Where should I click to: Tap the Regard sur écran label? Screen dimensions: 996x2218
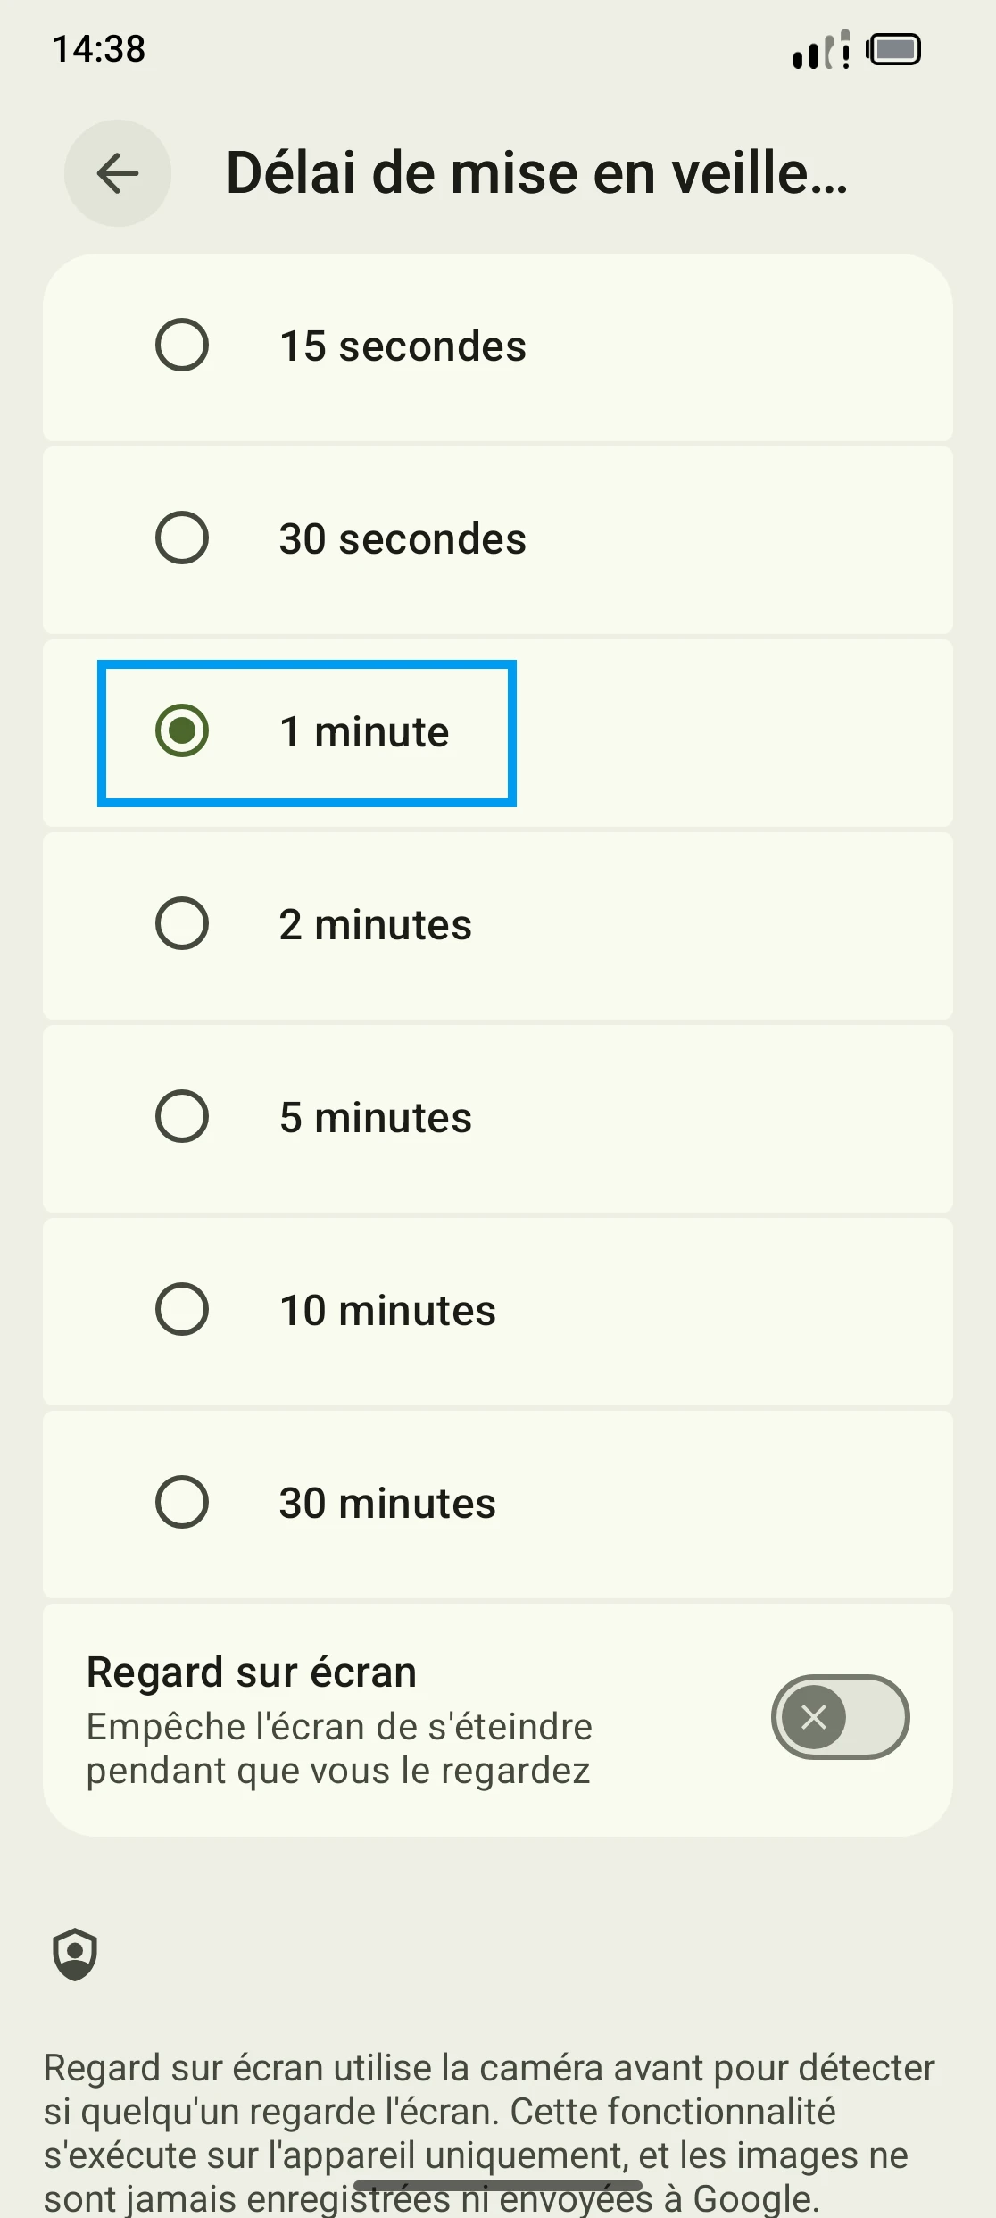click(252, 1672)
